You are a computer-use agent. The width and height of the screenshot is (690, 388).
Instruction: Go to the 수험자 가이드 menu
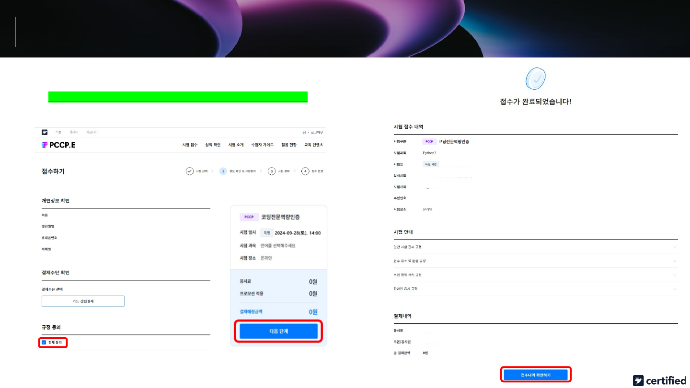[262, 145]
